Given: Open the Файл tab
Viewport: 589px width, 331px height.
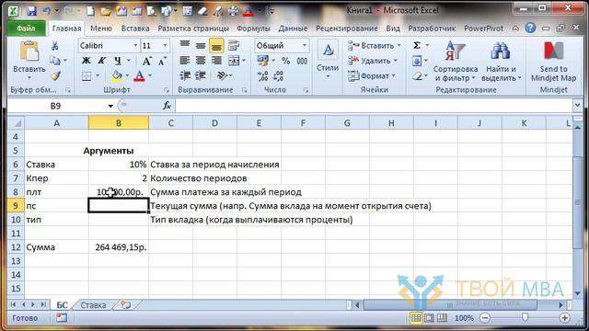Looking at the screenshot, I should pos(26,29).
